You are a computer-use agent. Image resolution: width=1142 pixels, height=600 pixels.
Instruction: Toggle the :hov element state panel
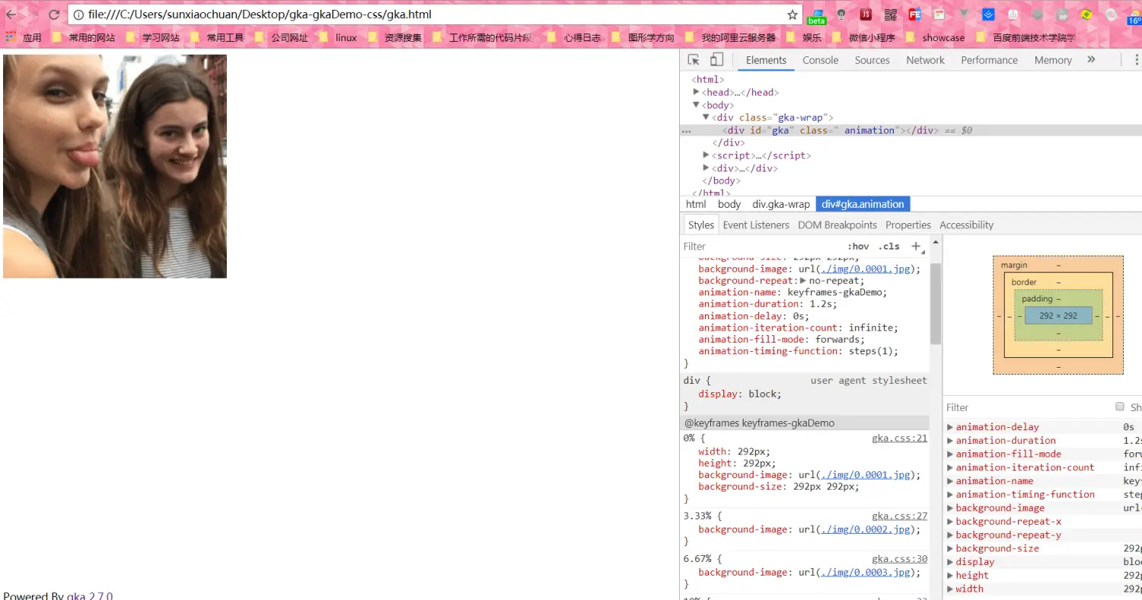(858, 246)
